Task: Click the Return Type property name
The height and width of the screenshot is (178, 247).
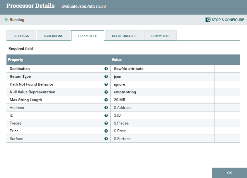Action: (x=20, y=77)
